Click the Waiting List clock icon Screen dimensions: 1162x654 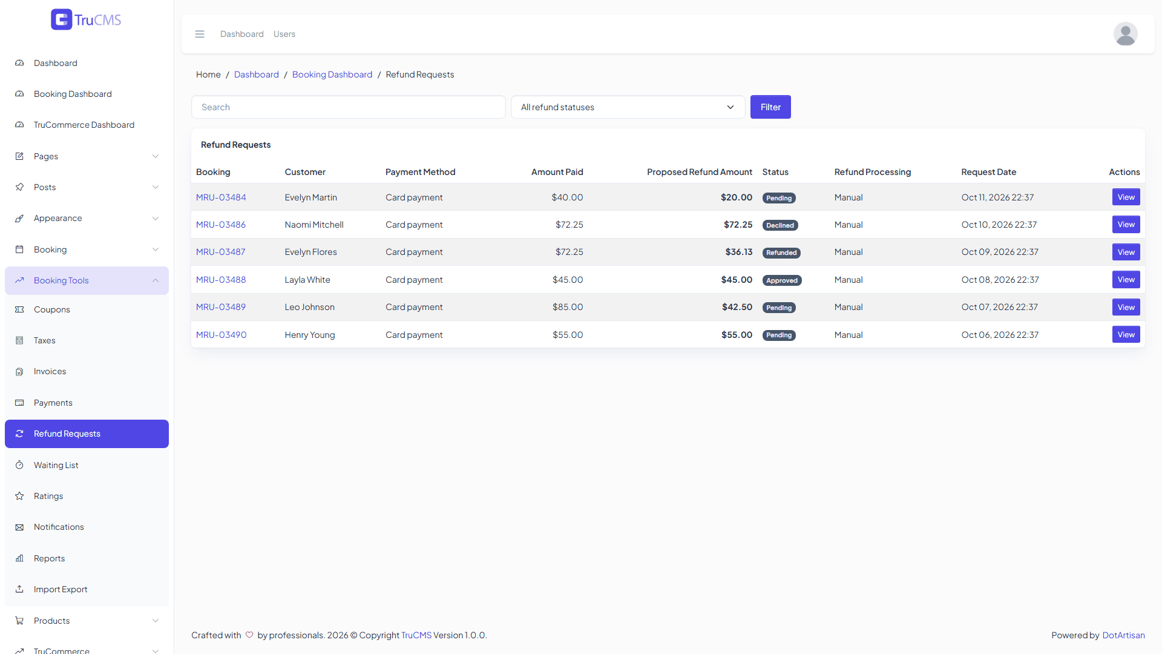click(19, 465)
